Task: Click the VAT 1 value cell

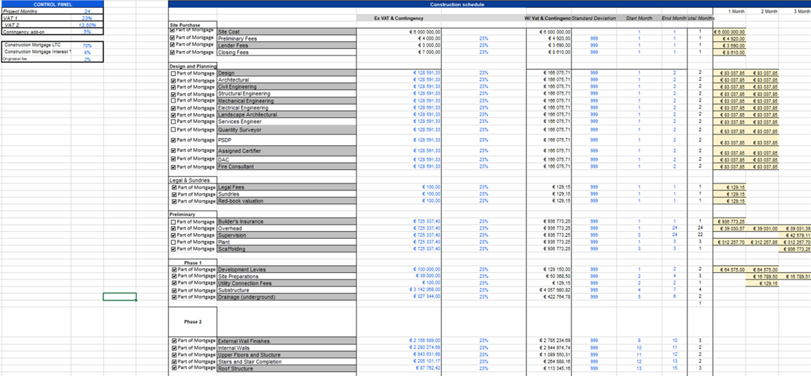Action: [87, 18]
